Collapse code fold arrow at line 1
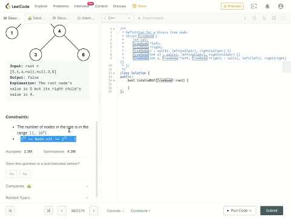The height and width of the screenshot is (218, 291). point(114,28)
